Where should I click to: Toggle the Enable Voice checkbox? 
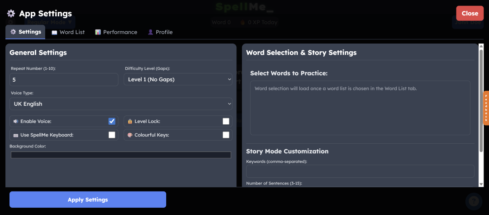[112, 121]
